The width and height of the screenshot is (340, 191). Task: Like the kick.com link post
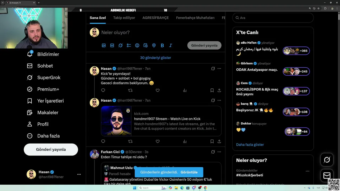[x=158, y=141]
